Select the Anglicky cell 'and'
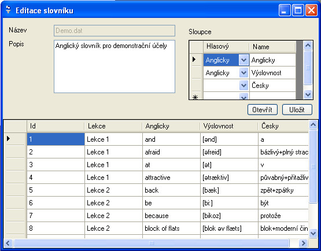This screenshot has width=321, height=251. [x=171, y=139]
